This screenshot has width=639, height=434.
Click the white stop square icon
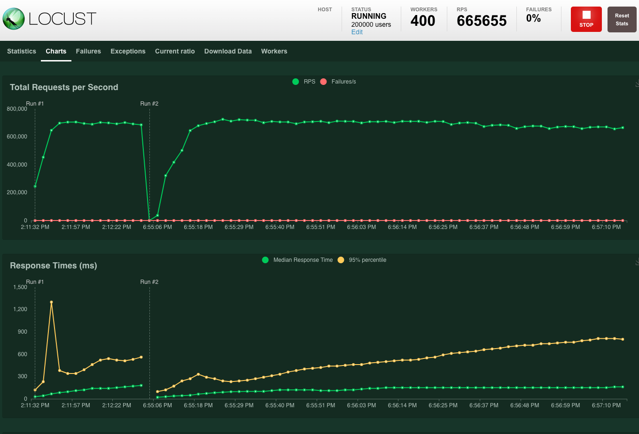point(586,15)
